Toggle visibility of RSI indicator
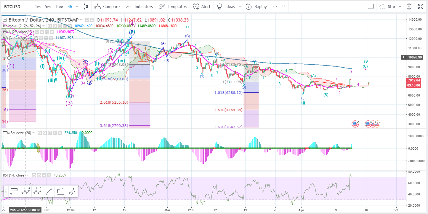Image resolution: width=428 pixels, height=214 pixels. 34,175
